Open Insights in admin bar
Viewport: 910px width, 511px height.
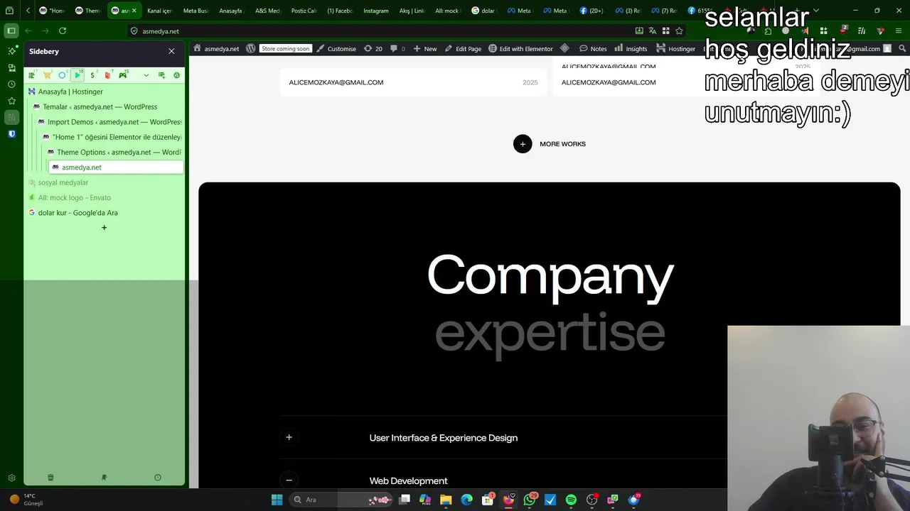[x=631, y=49]
